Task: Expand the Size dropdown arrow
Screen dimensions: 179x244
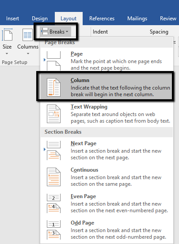Action: pos(7,54)
